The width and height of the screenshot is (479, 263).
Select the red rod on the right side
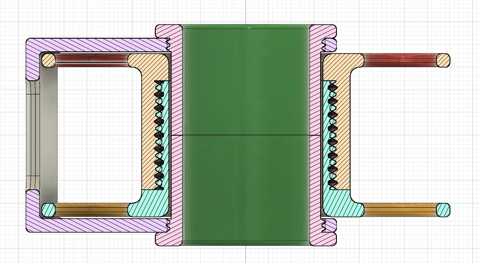400,59
